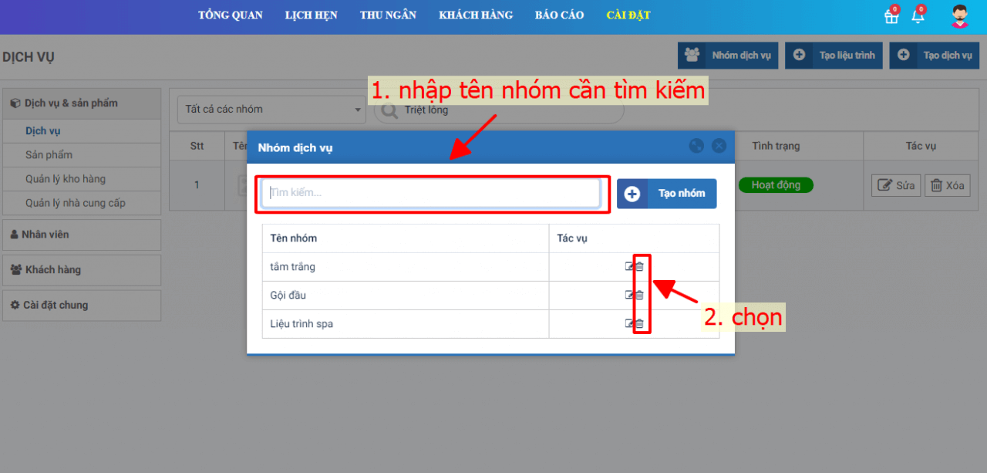Click edit icon for 'Gội đầu' group

click(629, 296)
